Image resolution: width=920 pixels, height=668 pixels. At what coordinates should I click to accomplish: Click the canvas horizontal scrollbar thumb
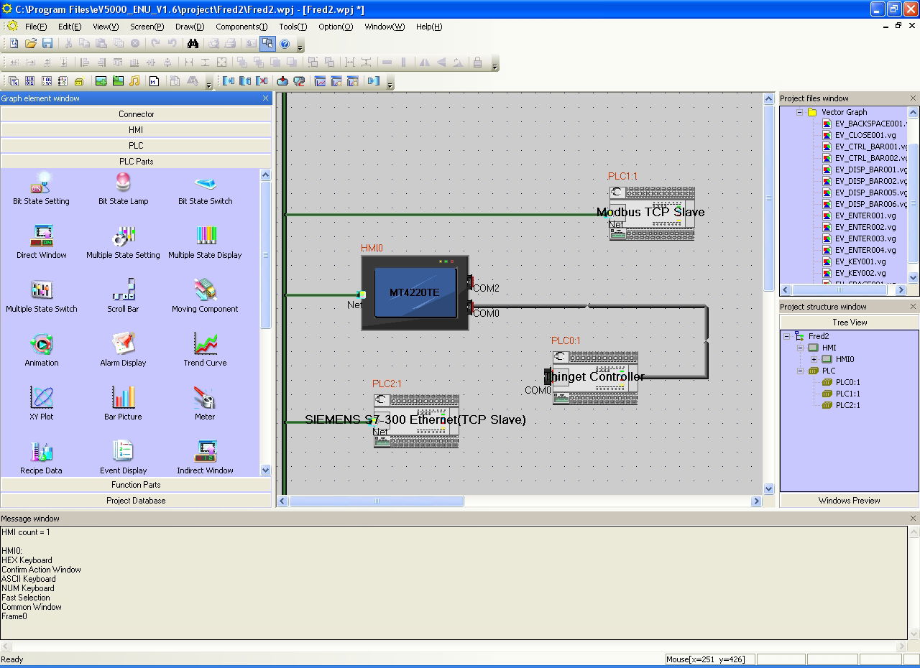pyautogui.click(x=376, y=501)
